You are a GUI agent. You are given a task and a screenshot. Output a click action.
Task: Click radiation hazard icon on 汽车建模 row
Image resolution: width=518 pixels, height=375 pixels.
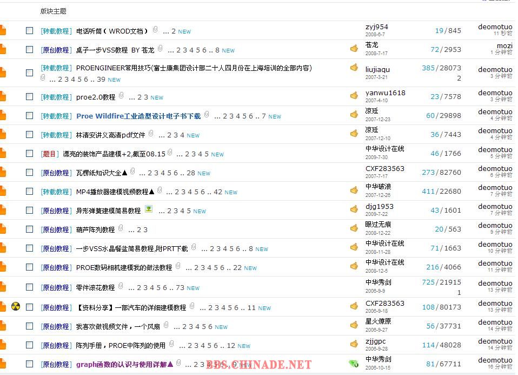[16, 306]
